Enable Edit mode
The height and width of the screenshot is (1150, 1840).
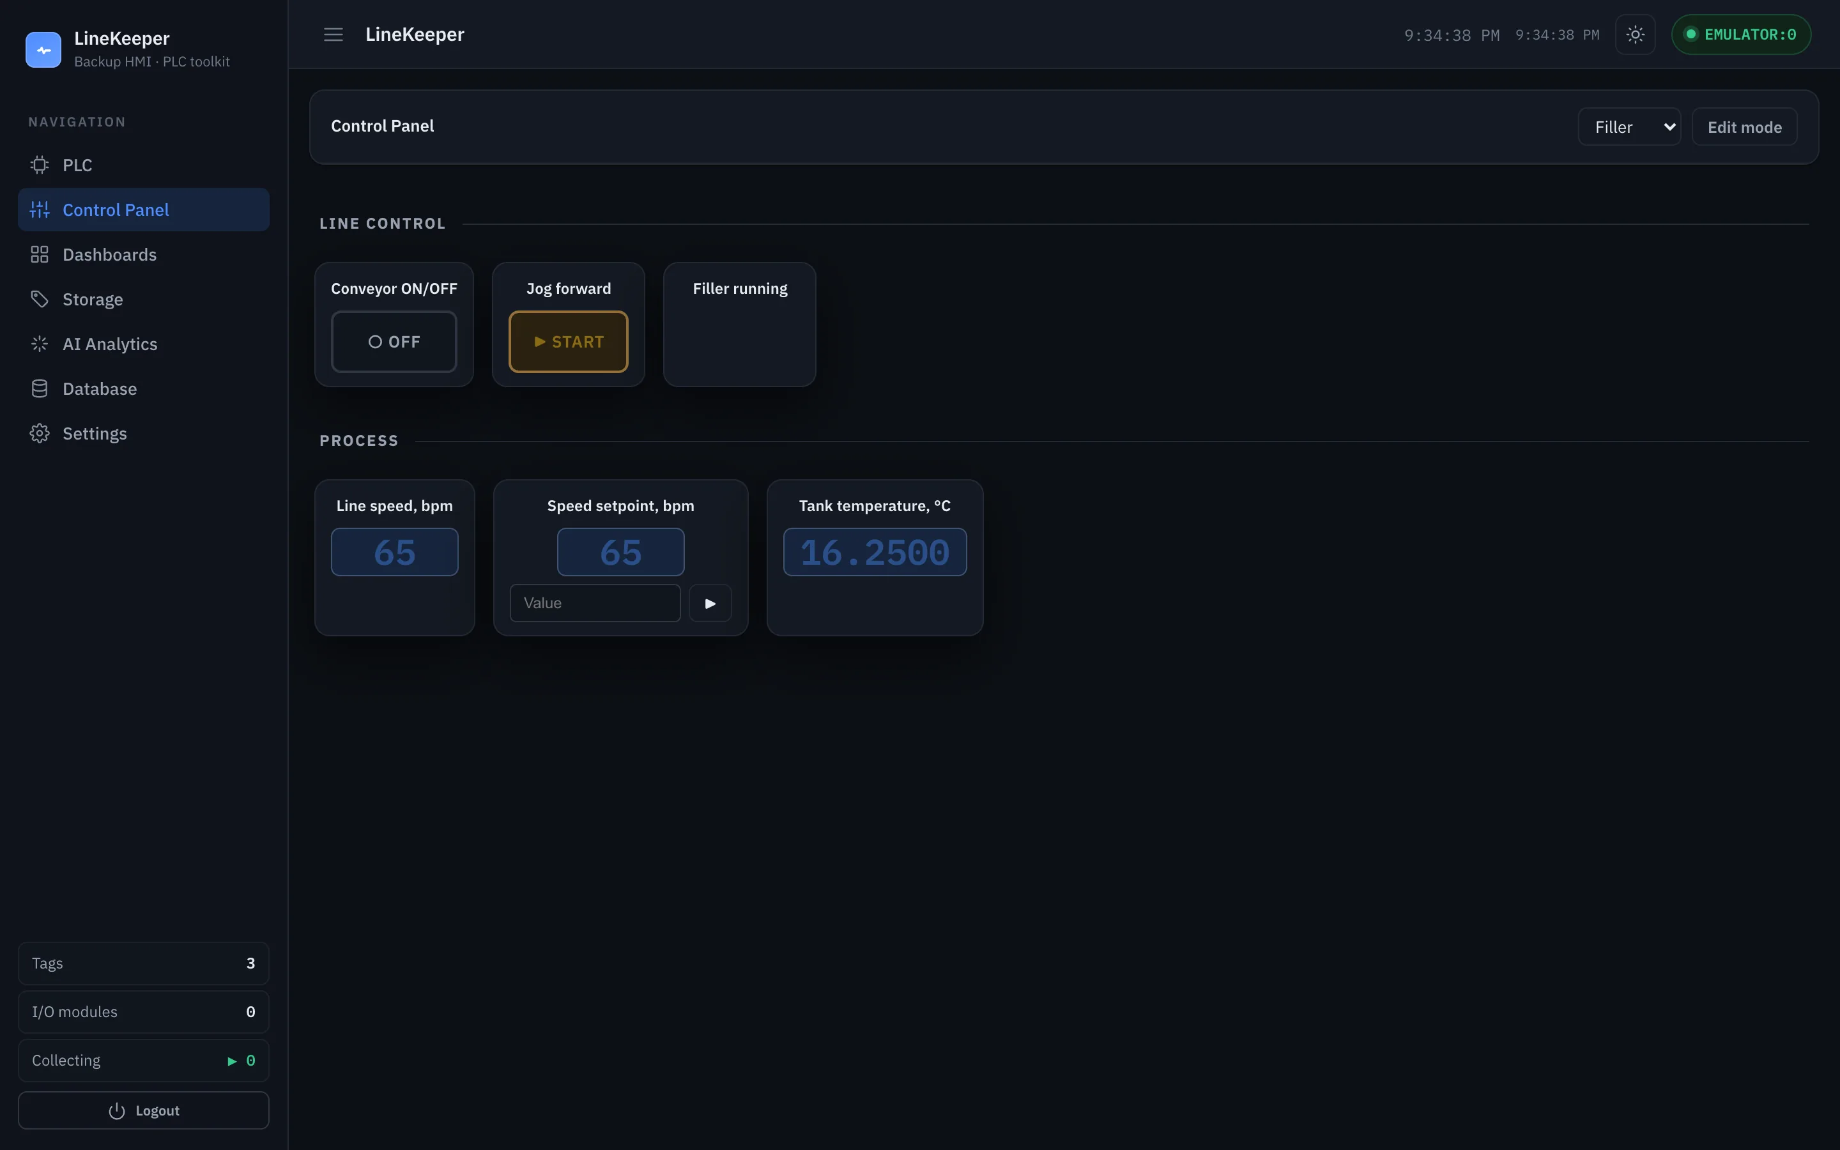tap(1744, 127)
